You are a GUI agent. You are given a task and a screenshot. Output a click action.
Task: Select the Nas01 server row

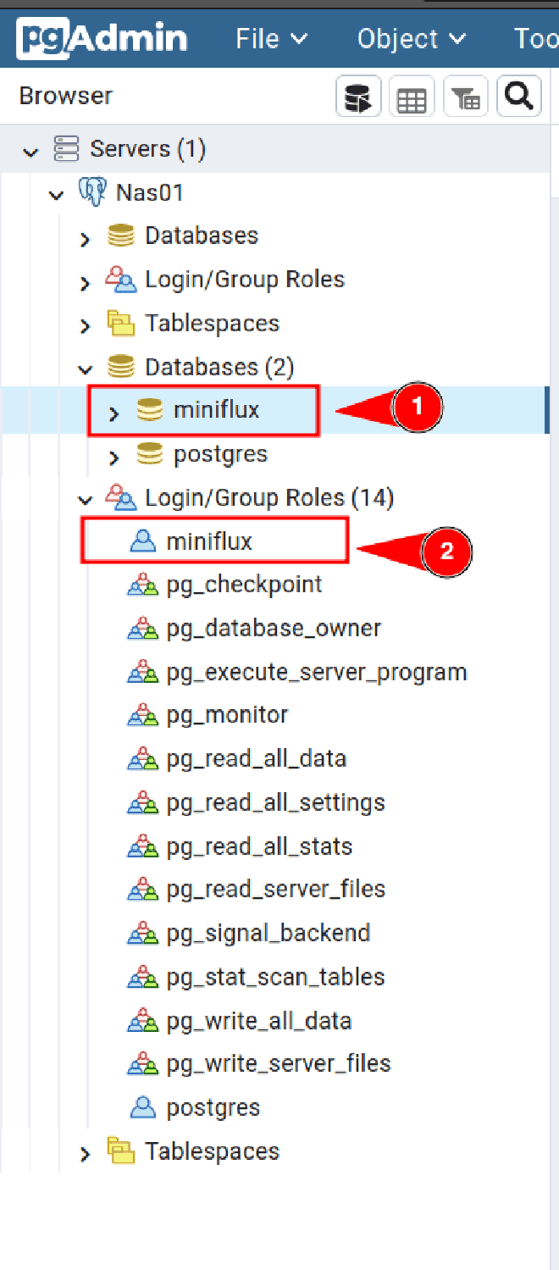(274, 192)
